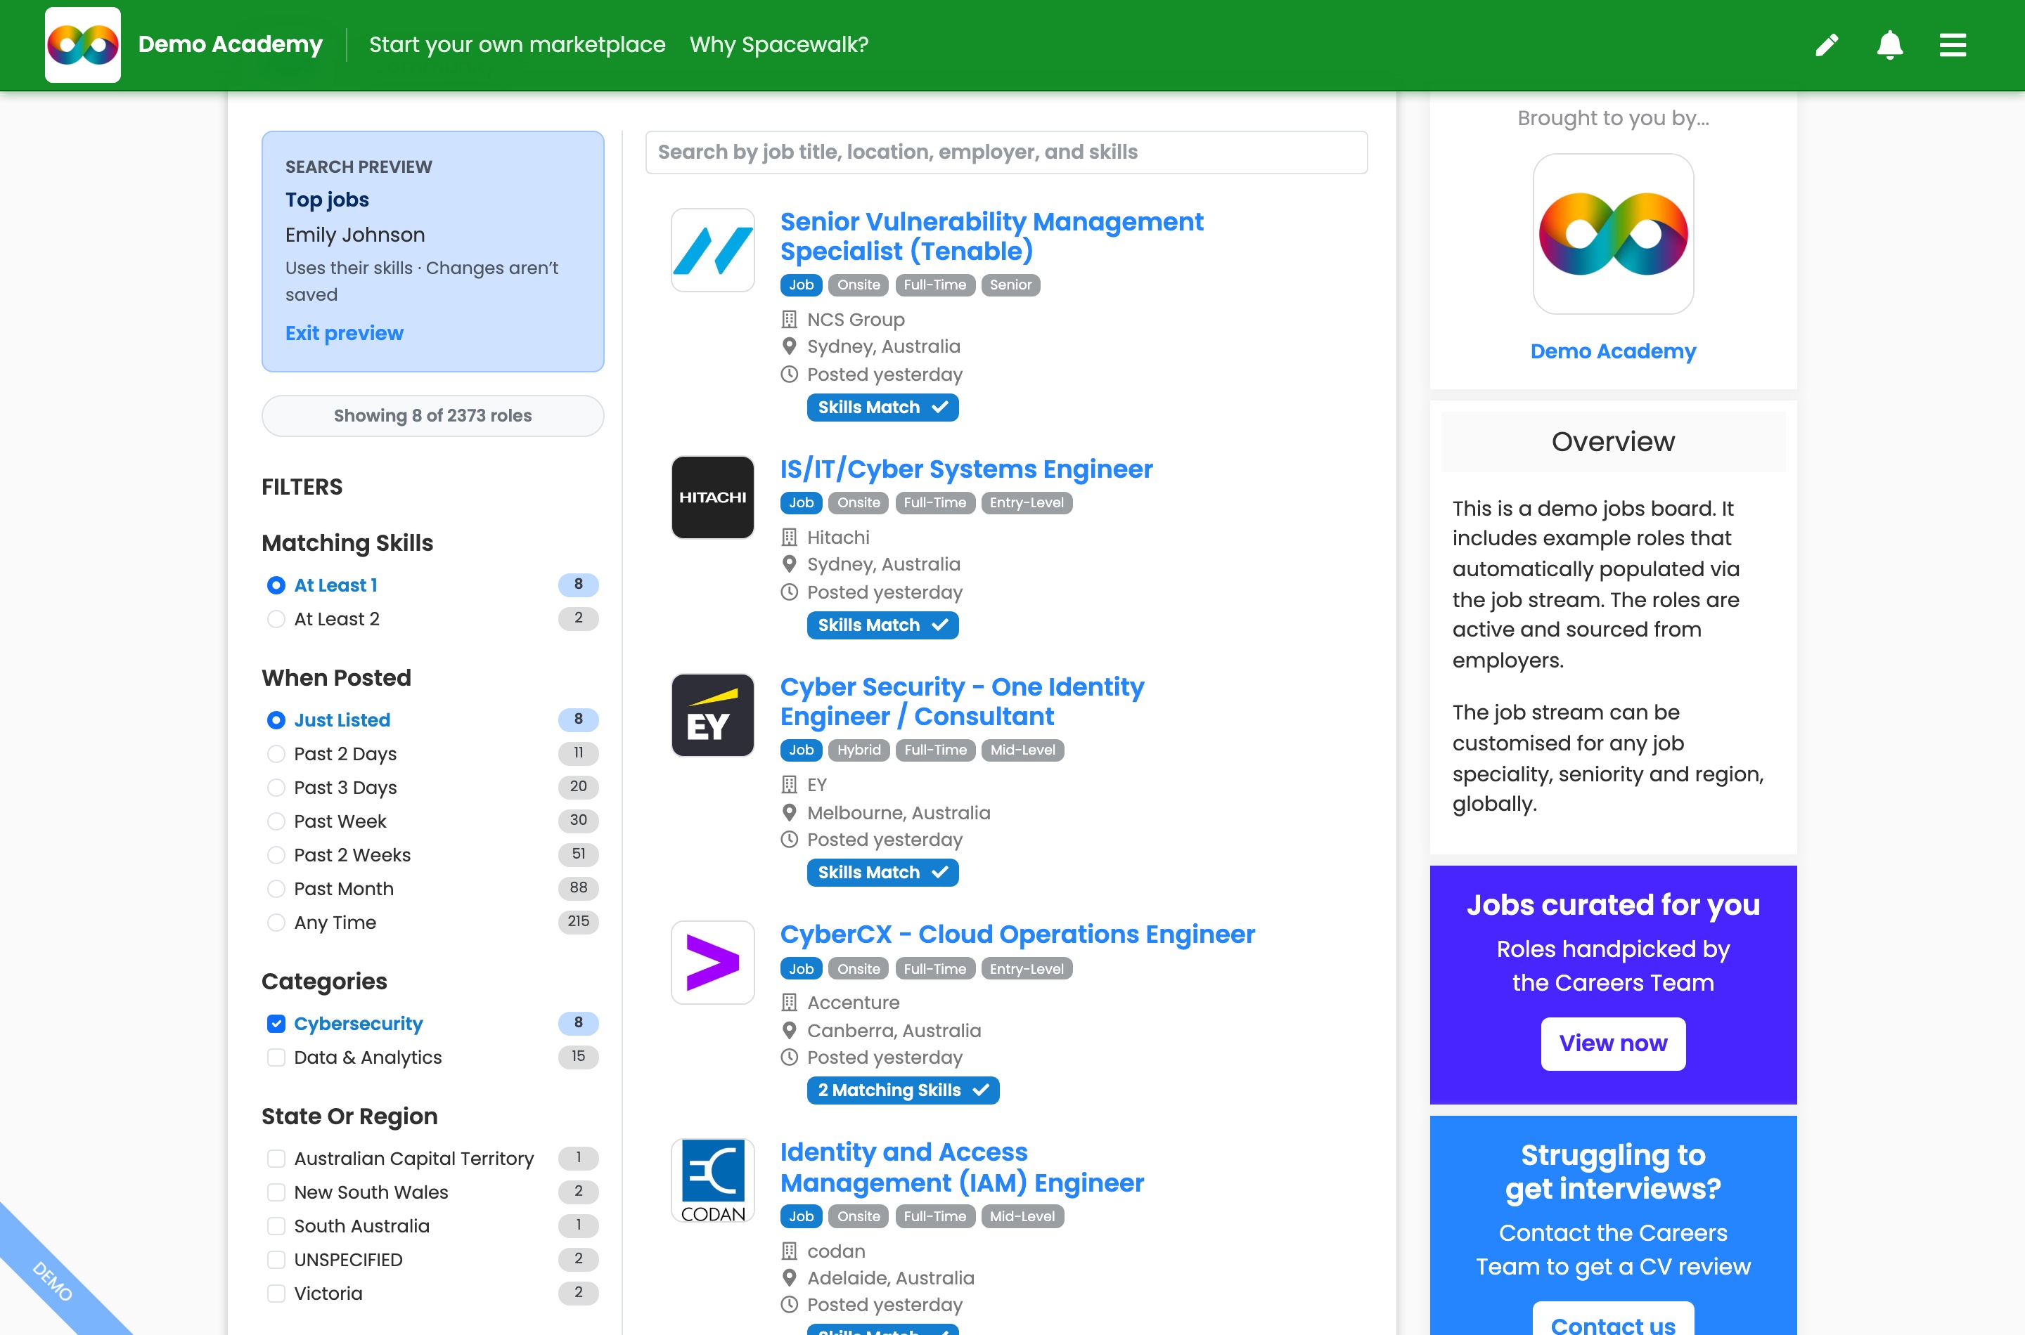The width and height of the screenshot is (2025, 1335).
Task: Open Why Spacewalk? link
Action: tap(778, 44)
